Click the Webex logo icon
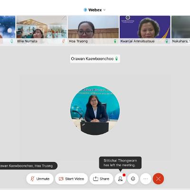The image size is (190, 190). click(85, 10)
